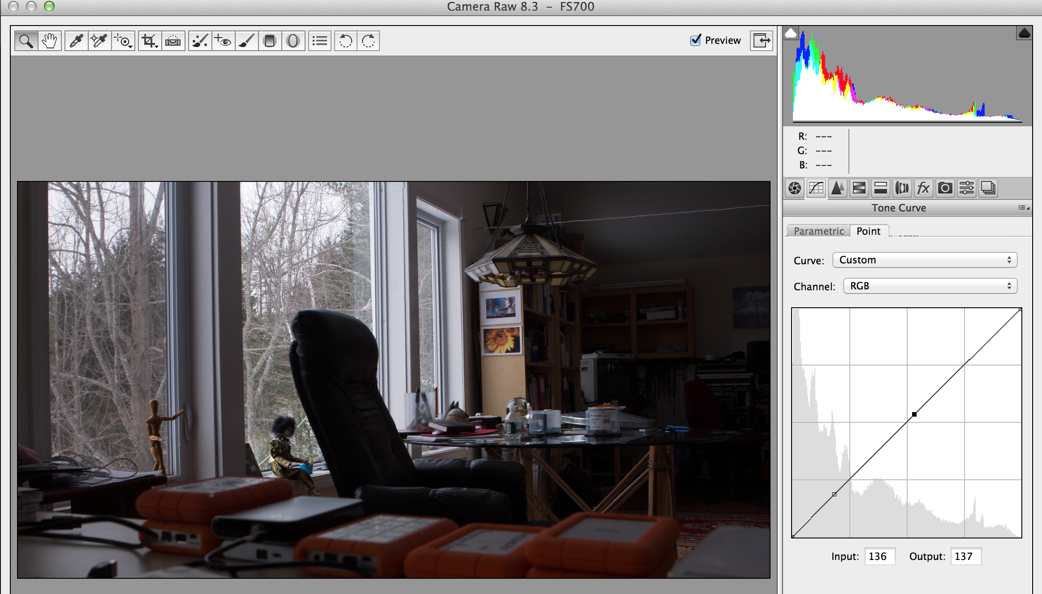
Task: Select the Graduated Filter tool
Action: [270, 41]
